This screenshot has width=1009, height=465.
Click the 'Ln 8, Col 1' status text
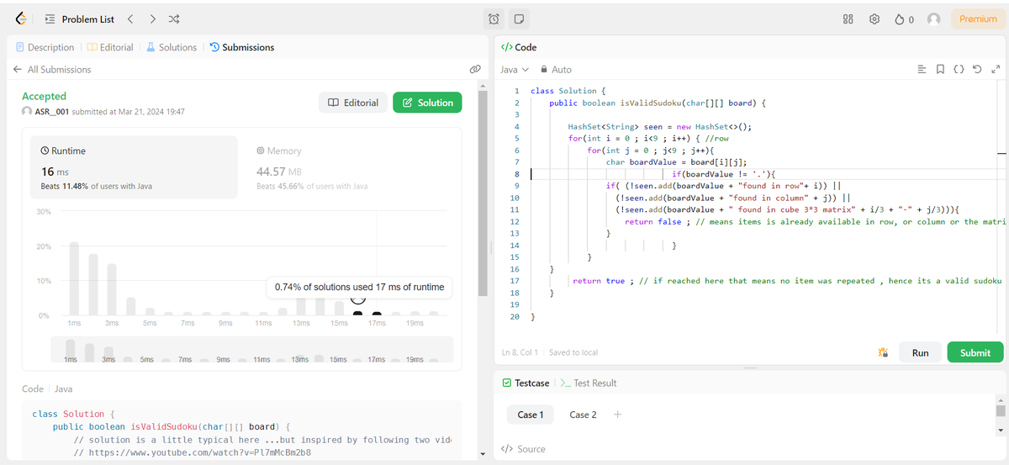(x=520, y=352)
